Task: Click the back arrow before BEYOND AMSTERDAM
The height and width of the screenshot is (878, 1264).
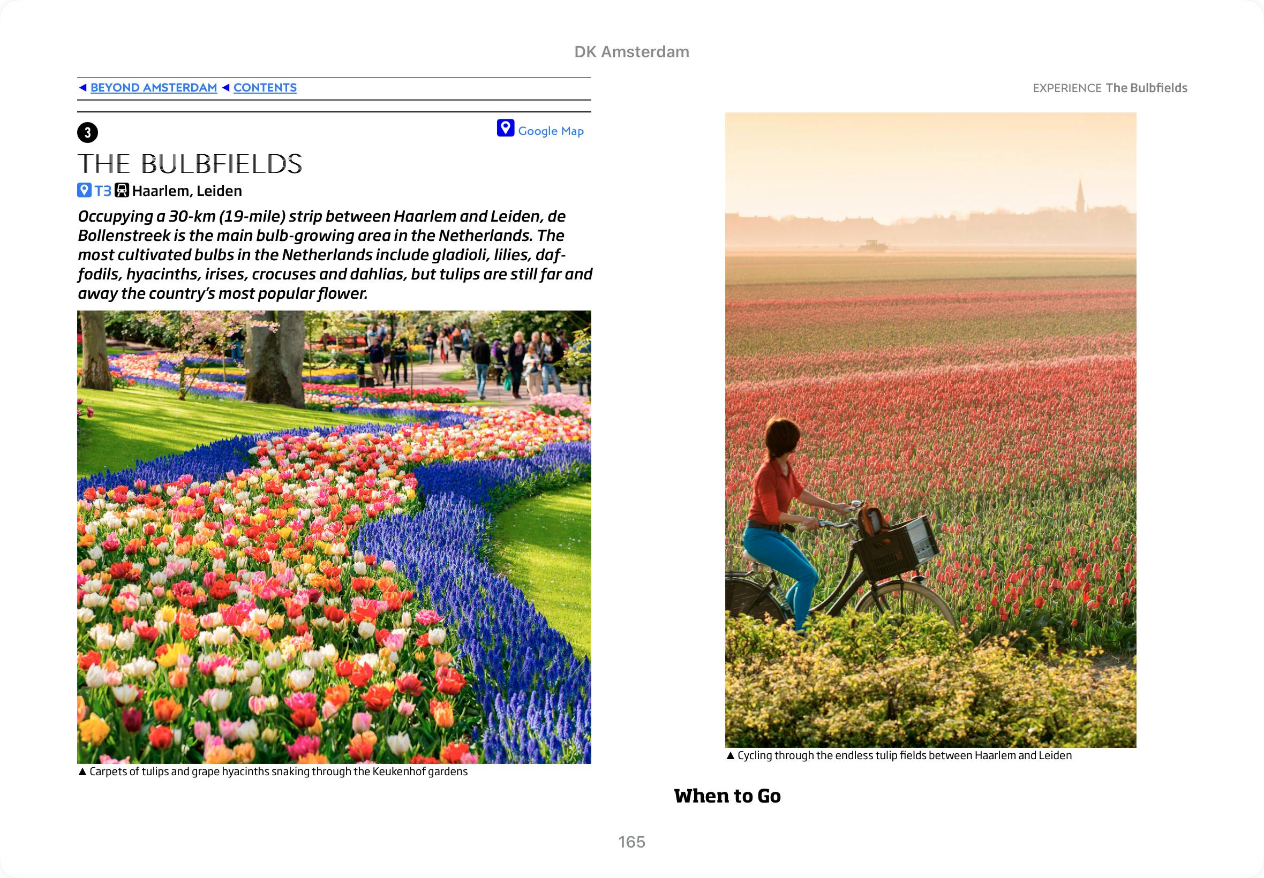Action: 82,87
